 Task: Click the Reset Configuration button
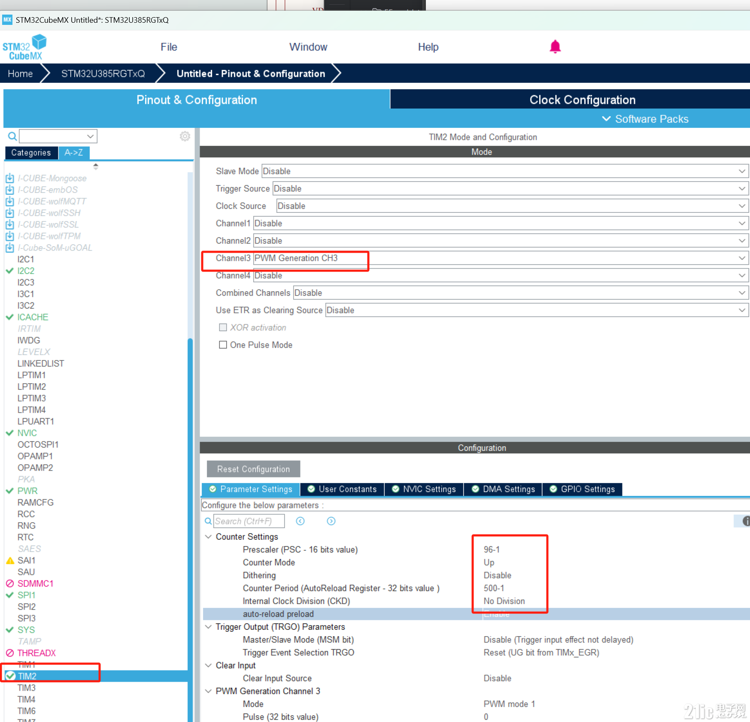click(x=253, y=469)
